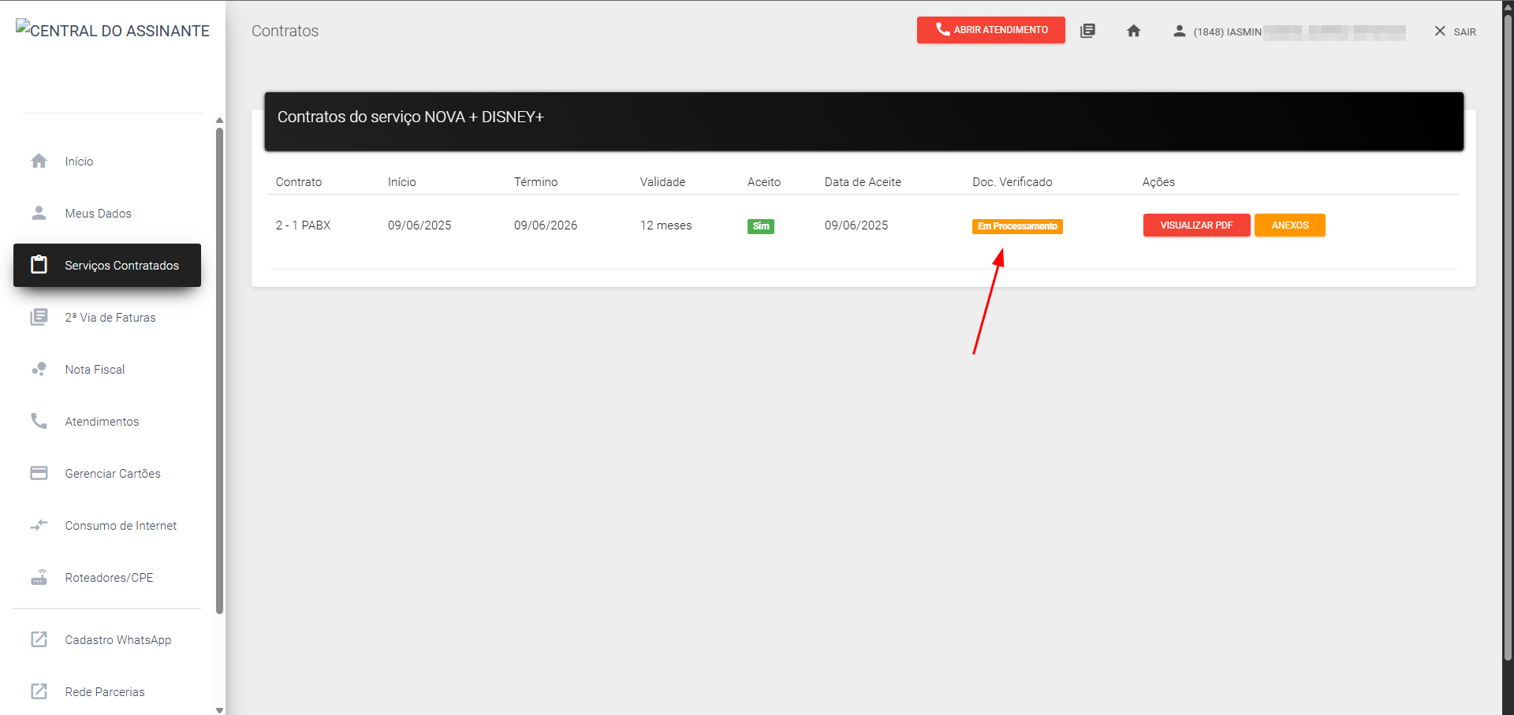Click the Término date 09/06/2026
1514x715 pixels.
[546, 225]
